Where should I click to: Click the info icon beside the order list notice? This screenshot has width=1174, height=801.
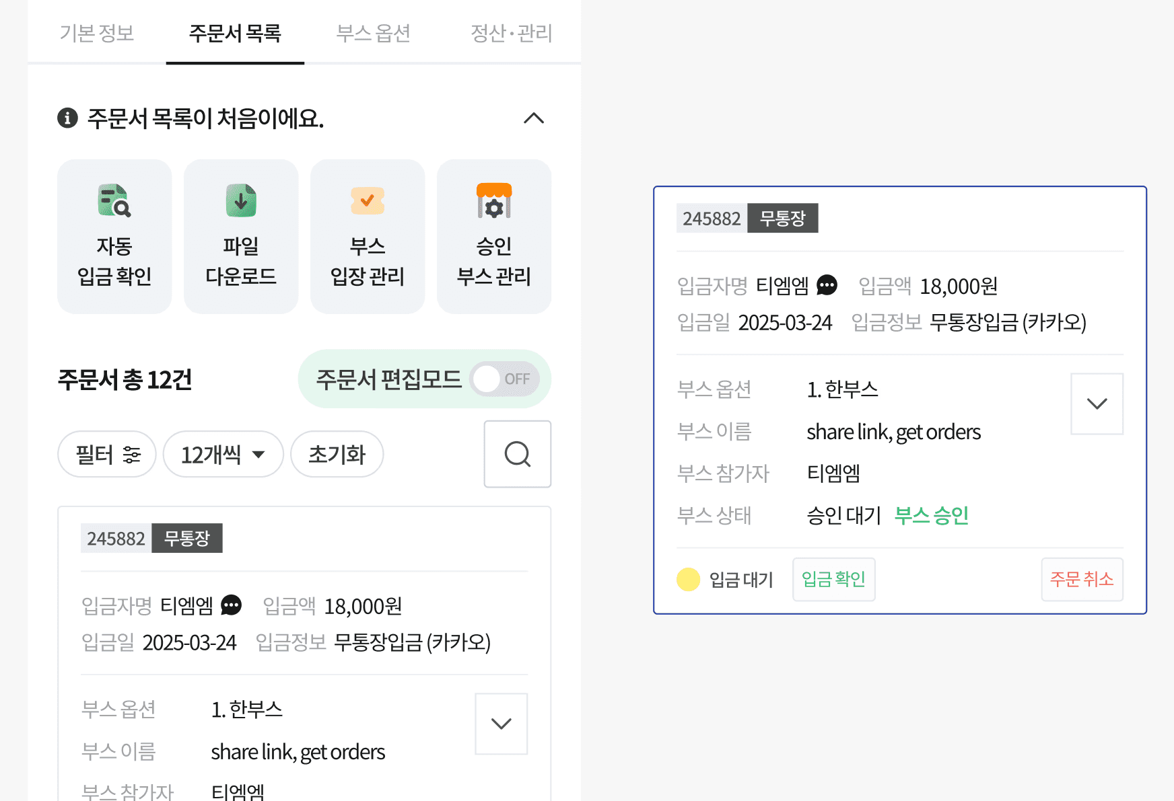point(67,118)
